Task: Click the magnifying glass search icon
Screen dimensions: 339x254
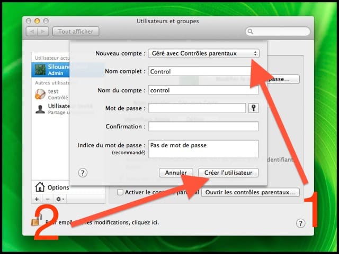Action: point(250,32)
